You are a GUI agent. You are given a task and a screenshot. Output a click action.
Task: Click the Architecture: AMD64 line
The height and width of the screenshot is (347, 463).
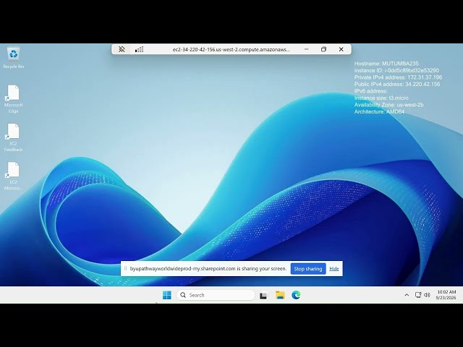coord(379,111)
